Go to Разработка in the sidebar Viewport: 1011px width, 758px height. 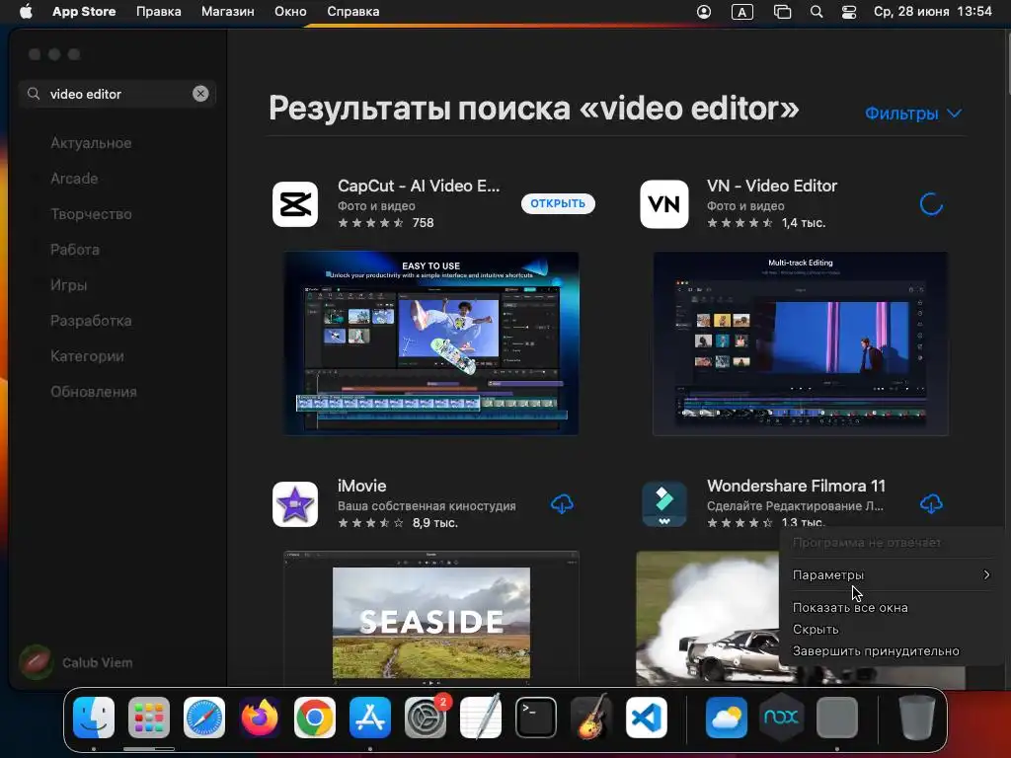pyautogui.click(x=91, y=321)
